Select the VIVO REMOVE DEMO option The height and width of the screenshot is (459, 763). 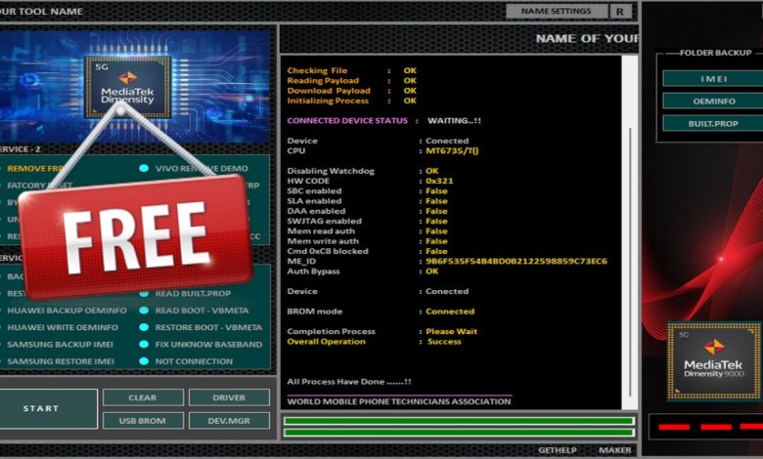click(200, 168)
